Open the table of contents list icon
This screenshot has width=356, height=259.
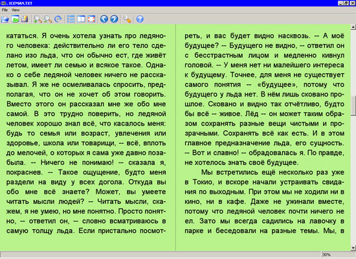[x=71, y=19]
